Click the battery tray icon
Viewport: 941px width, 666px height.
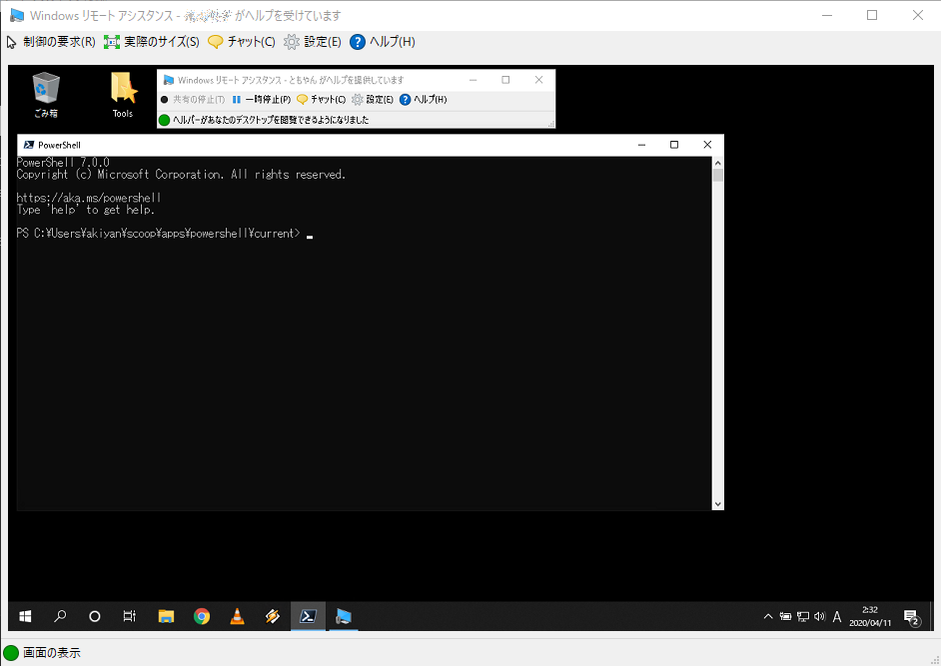point(785,616)
